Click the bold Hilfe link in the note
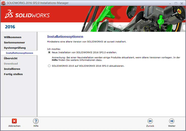Viewport: 186px width, 131px height. (55, 60)
